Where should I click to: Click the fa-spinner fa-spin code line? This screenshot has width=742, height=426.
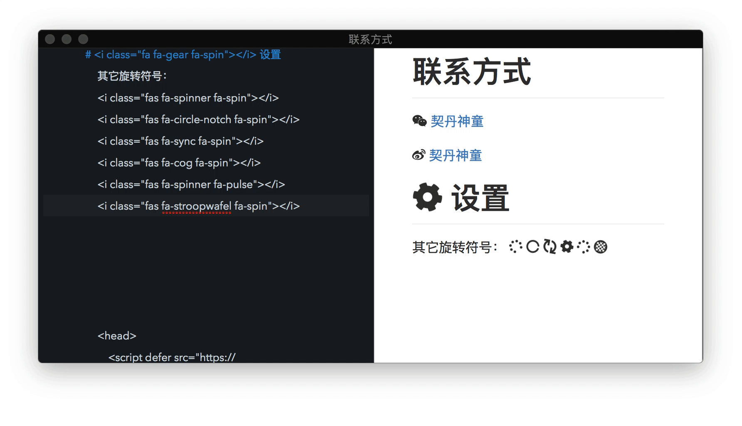click(188, 98)
